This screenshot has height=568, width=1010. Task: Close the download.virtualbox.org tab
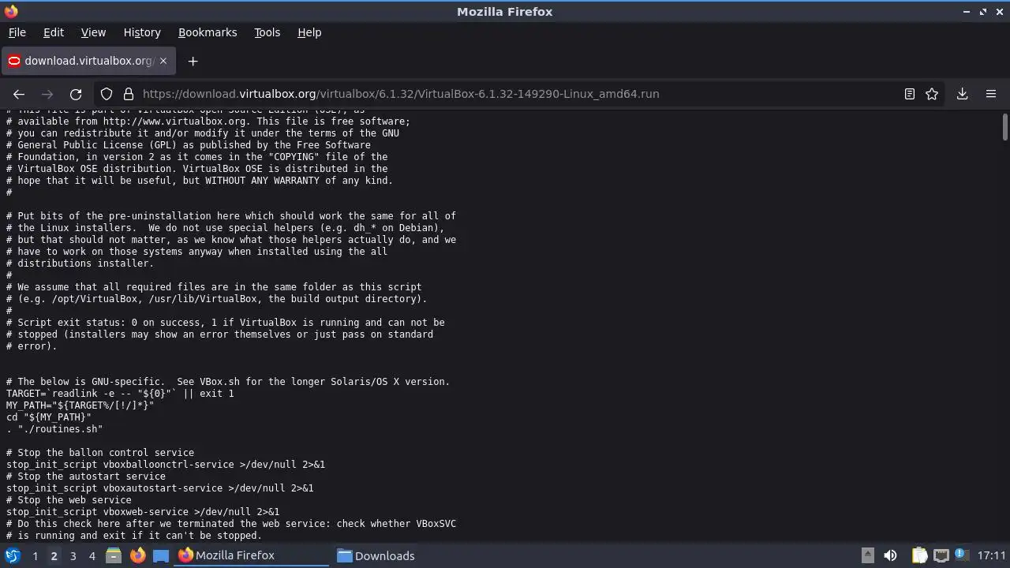163,61
